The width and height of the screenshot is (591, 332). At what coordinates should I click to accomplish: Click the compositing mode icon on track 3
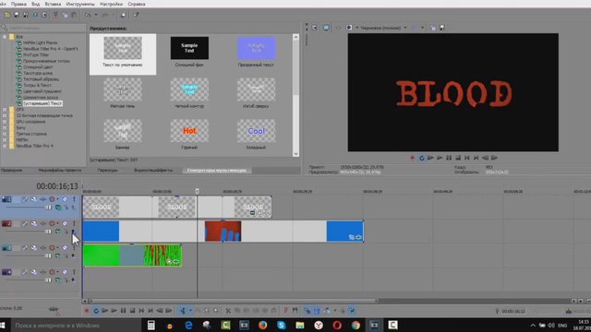click(57, 256)
